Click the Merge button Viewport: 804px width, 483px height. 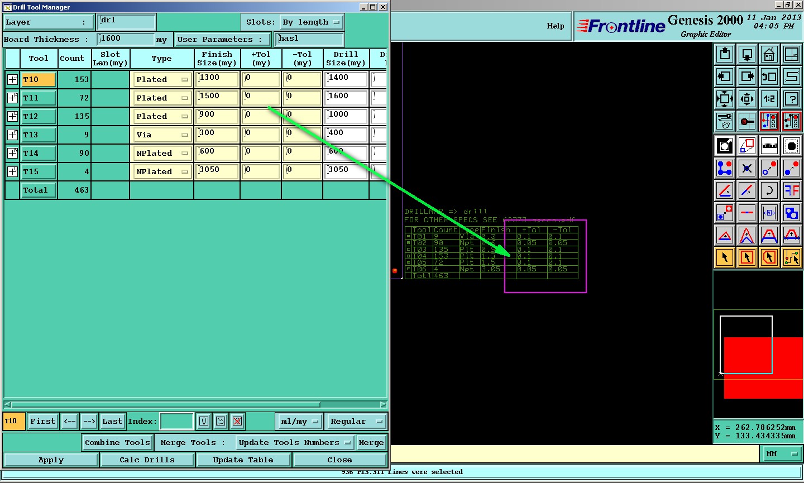coord(371,442)
